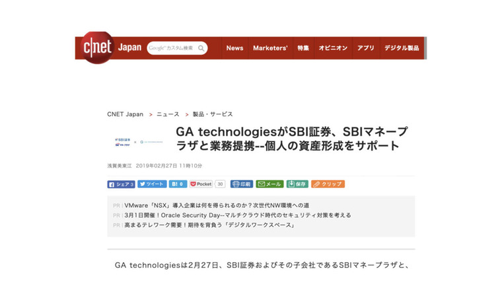502x301 pixels.
Task: Click the search magnifier icon
Action: pos(201,48)
